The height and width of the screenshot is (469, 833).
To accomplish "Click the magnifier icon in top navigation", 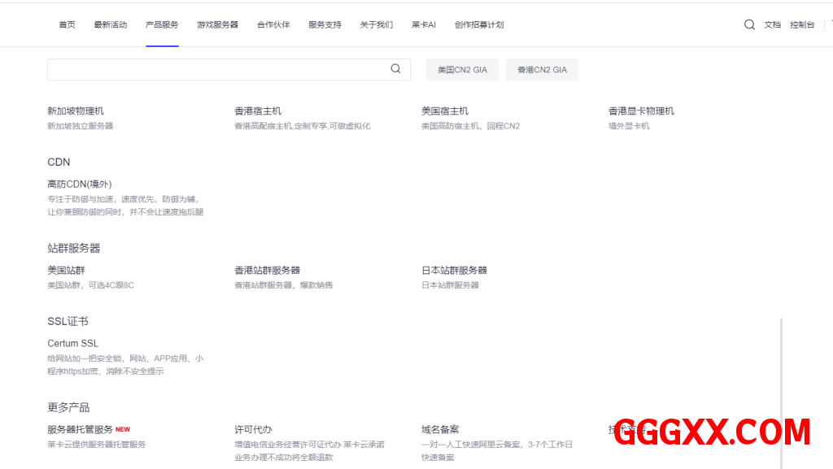I will tap(749, 24).
